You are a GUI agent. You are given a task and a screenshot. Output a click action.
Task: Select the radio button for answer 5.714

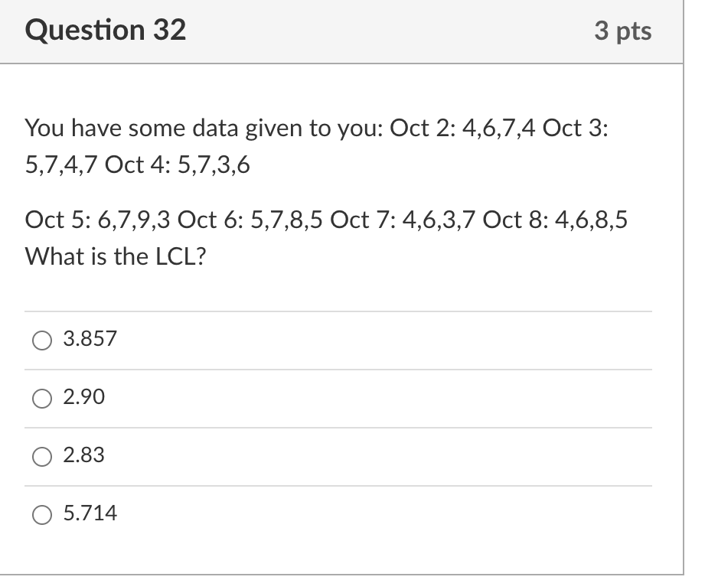tap(42, 514)
